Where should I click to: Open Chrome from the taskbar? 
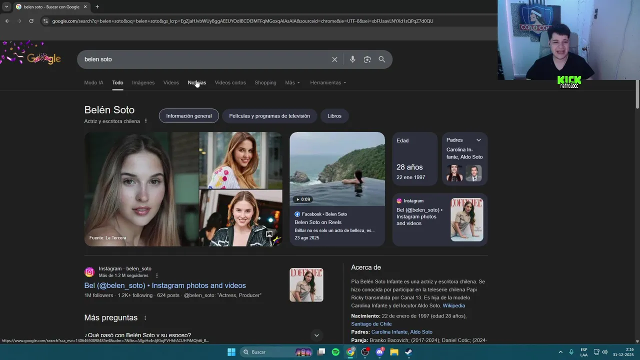[x=350, y=352]
